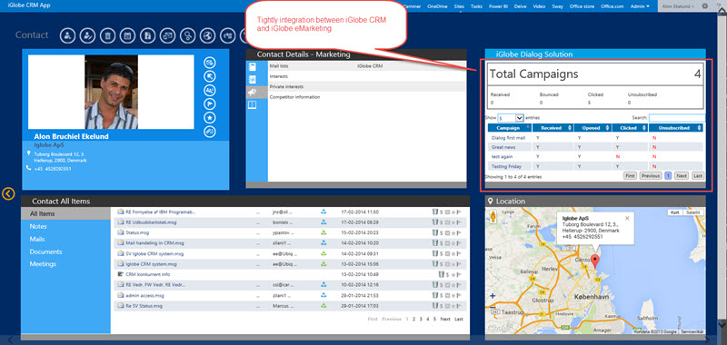
Task: Sort by Campaign column header
Action: pos(510,128)
